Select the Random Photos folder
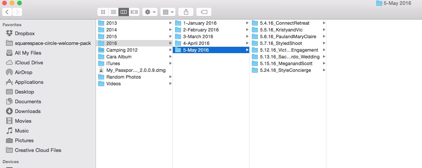 tap(134, 77)
